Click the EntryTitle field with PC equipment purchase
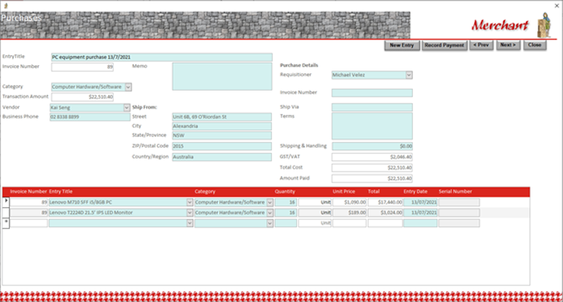The width and height of the screenshot is (563, 302). point(161,57)
